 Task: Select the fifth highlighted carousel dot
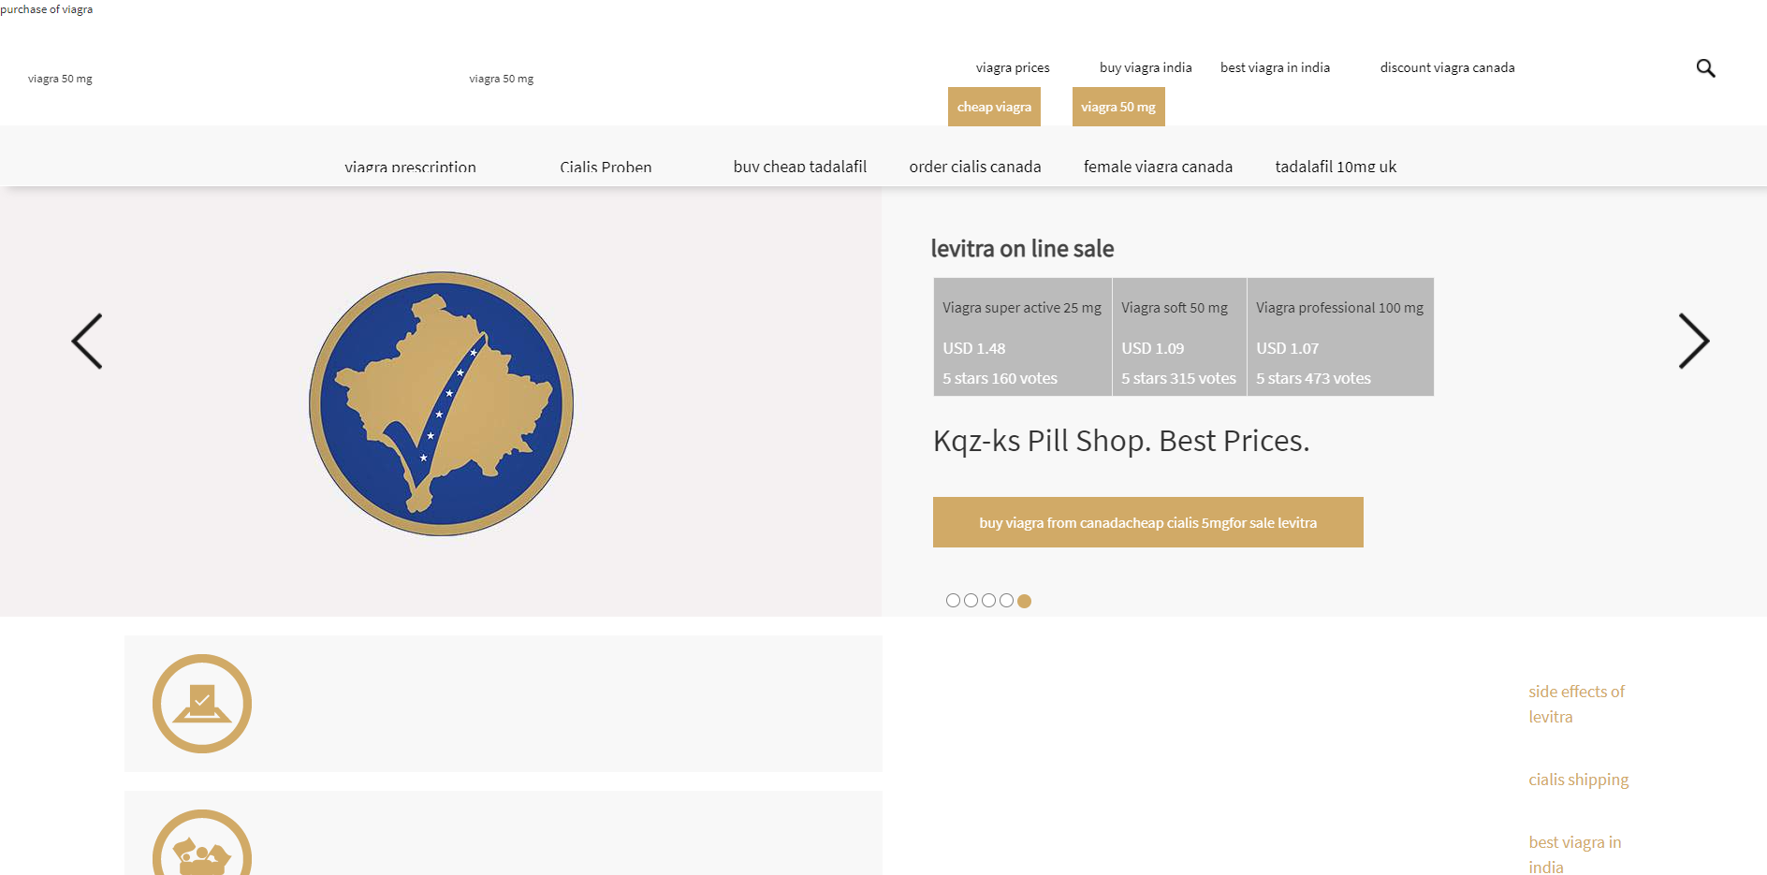[x=1024, y=601]
